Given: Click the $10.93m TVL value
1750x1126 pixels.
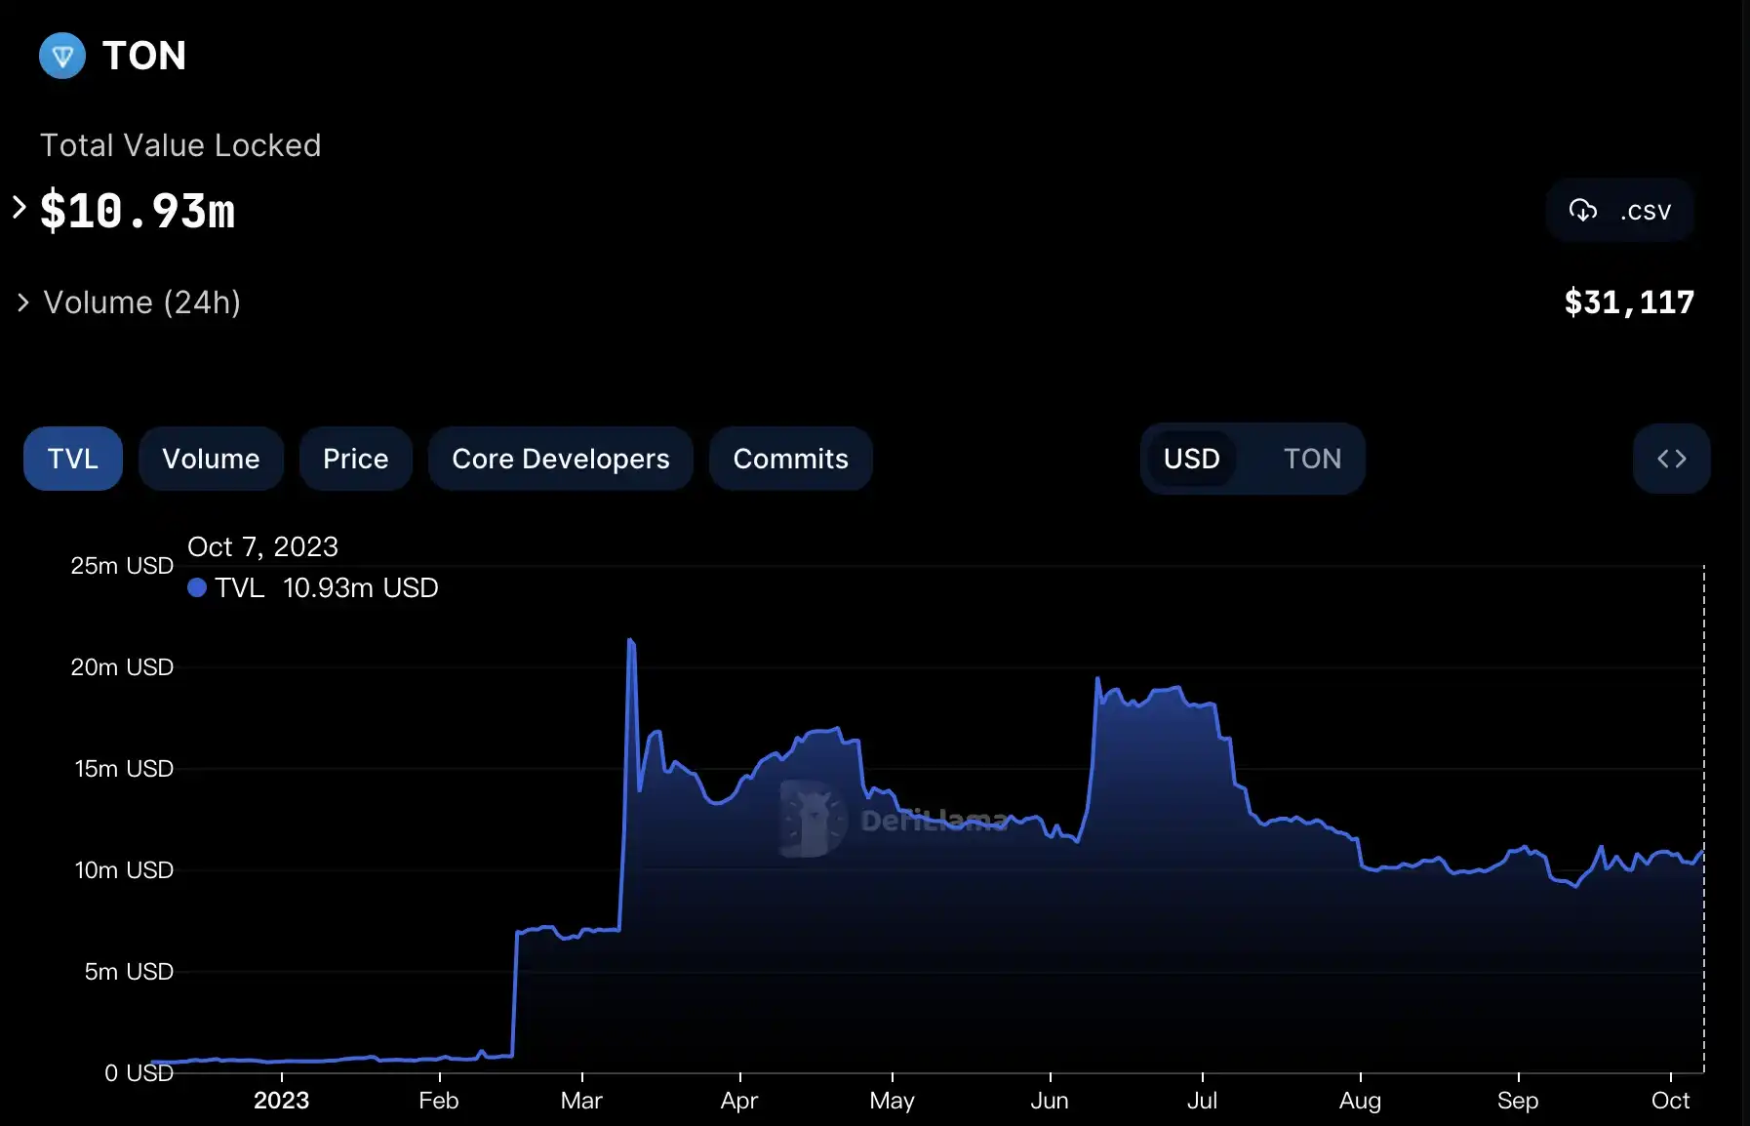Looking at the screenshot, I should [138, 212].
